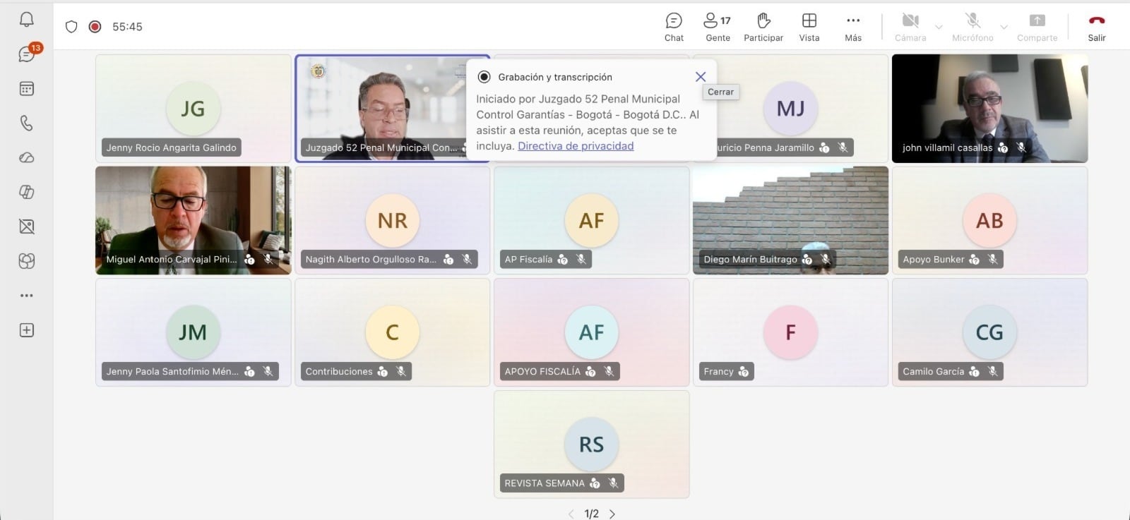
Task: Click the F avatar of Francy
Action: 790,332
